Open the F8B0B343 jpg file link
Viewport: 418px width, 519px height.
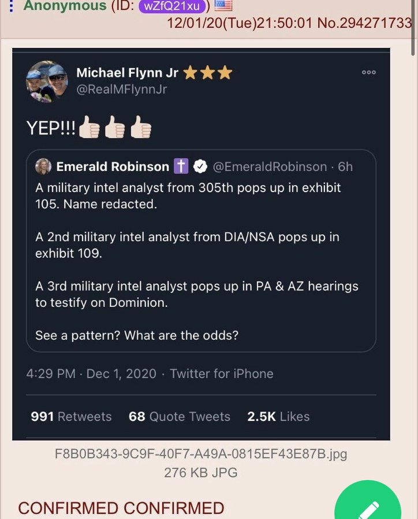(201, 454)
